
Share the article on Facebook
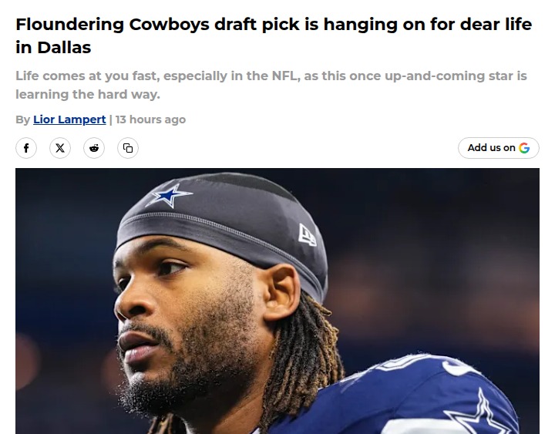(x=26, y=148)
